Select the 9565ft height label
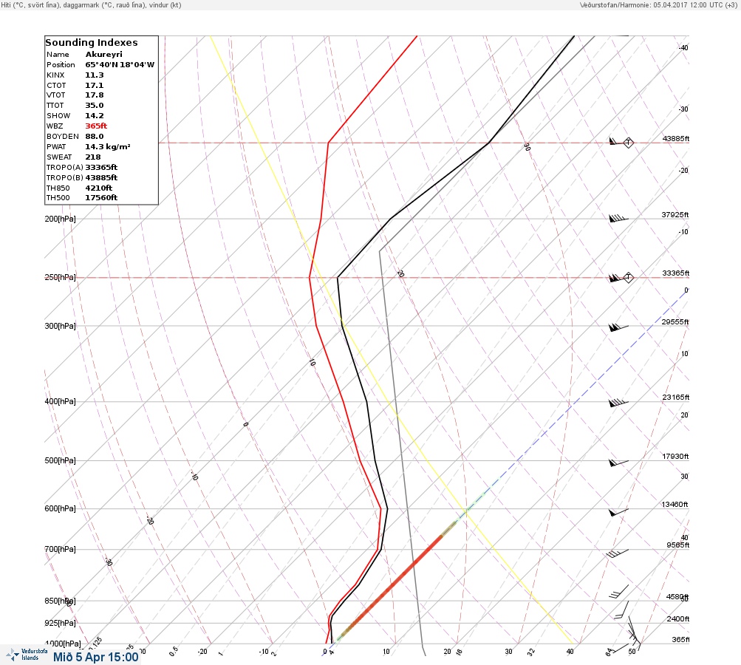741x665 pixels. point(677,545)
